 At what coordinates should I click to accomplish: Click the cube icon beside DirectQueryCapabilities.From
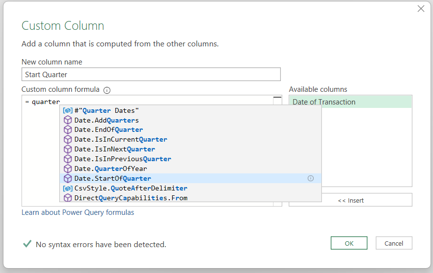pos(68,198)
